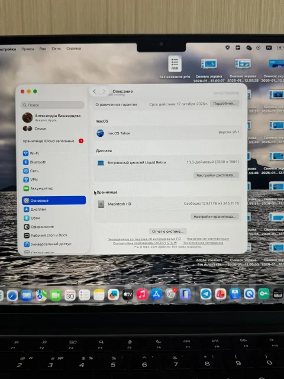Open Лицензионное соглашение об использовании ПО link
Viewport: 284px width, 379px height.
144,239
